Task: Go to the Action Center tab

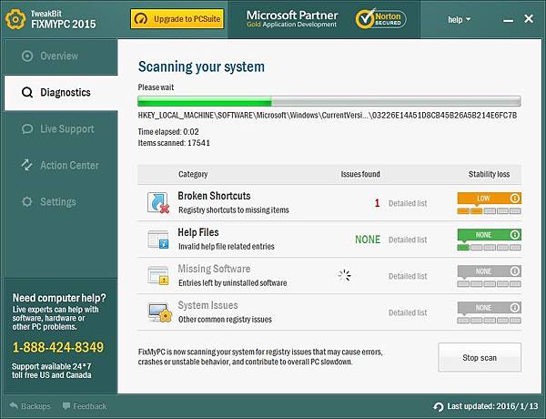Action: 61,165
